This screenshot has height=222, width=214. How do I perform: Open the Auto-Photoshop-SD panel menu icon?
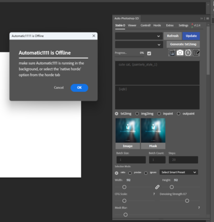(x=208, y=19)
